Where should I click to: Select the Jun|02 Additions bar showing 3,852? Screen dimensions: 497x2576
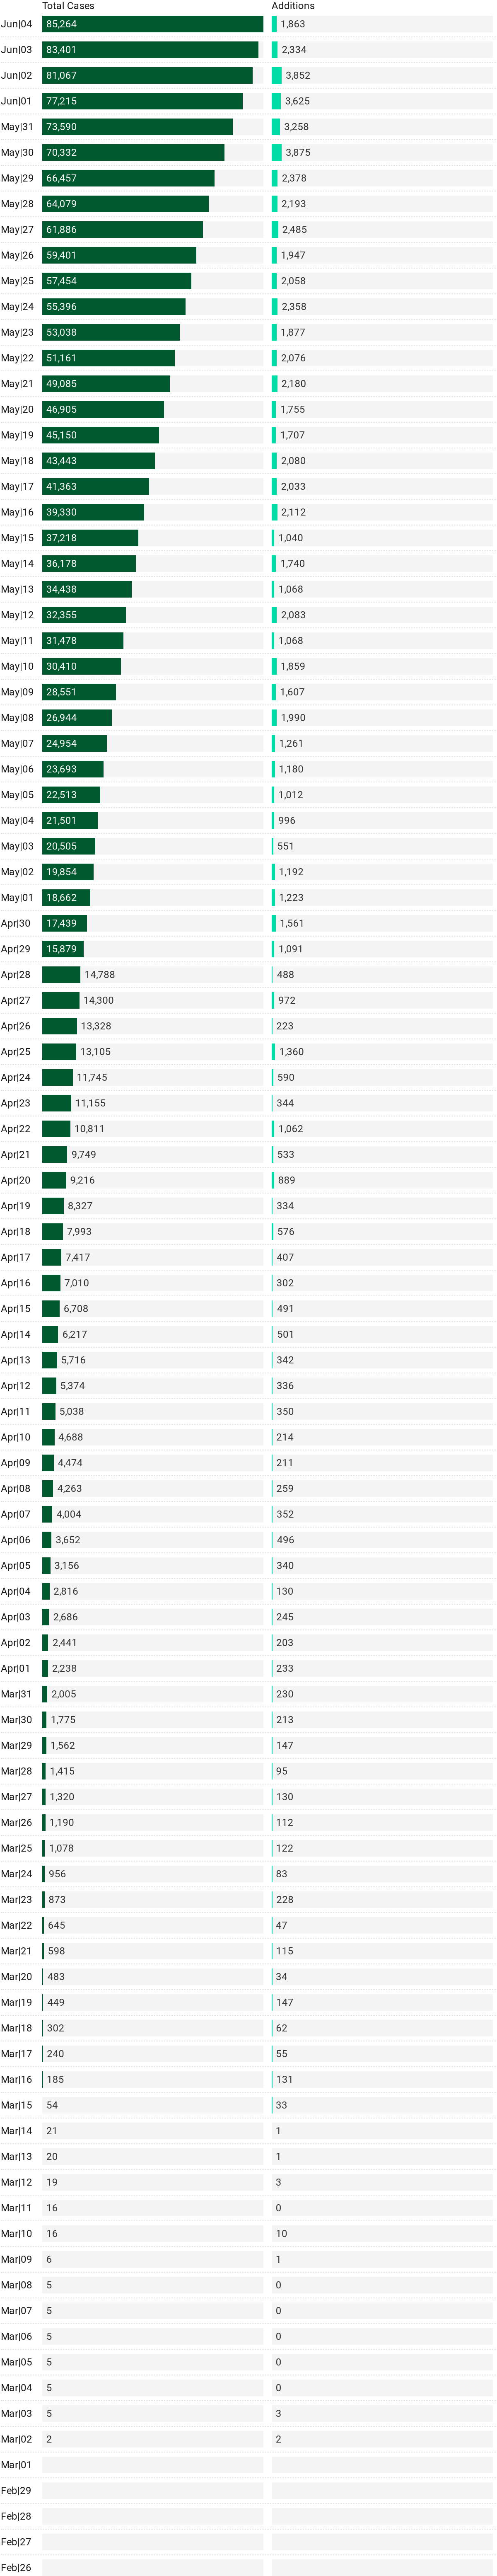pos(277,76)
